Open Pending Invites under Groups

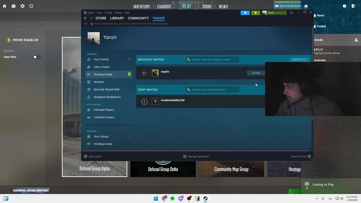pos(109,144)
